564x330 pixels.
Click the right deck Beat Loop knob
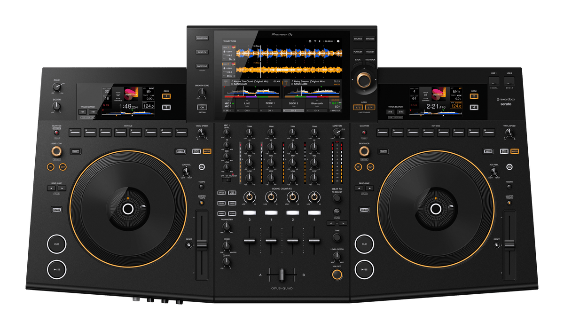pyautogui.click(x=364, y=151)
